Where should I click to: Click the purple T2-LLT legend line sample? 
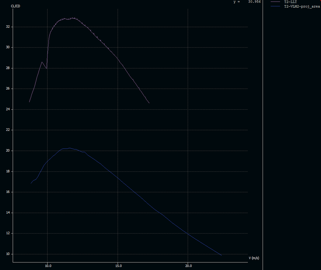275,2
